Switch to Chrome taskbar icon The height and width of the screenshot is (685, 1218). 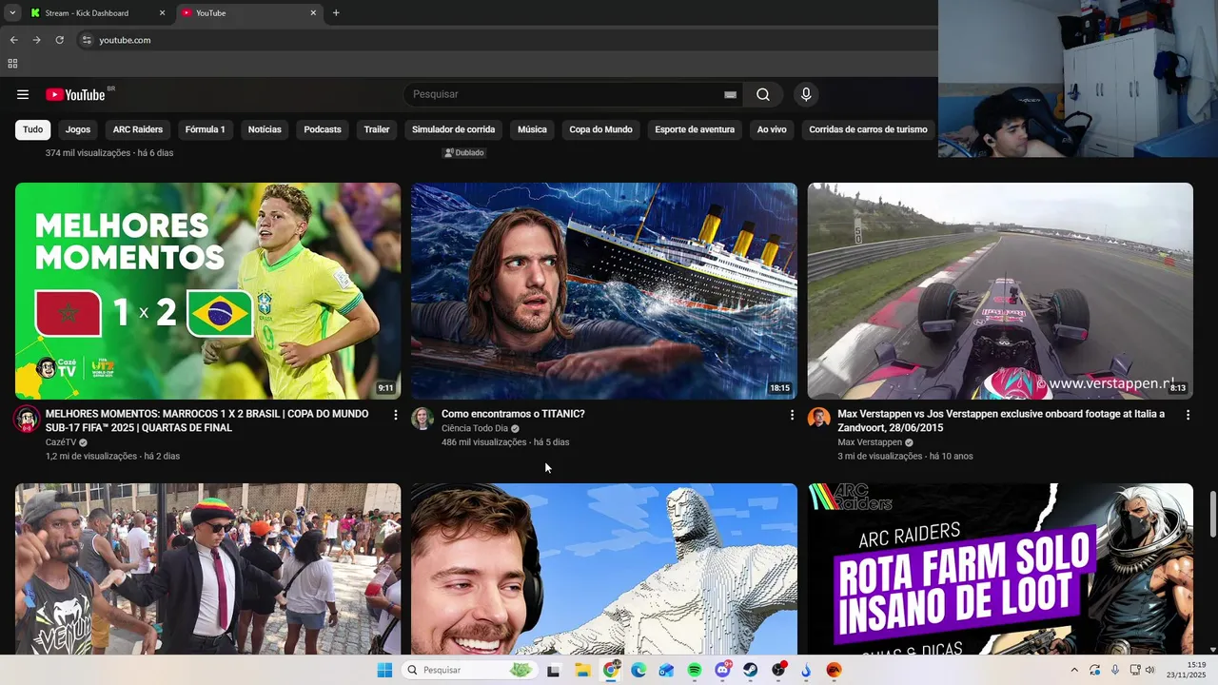(x=611, y=670)
